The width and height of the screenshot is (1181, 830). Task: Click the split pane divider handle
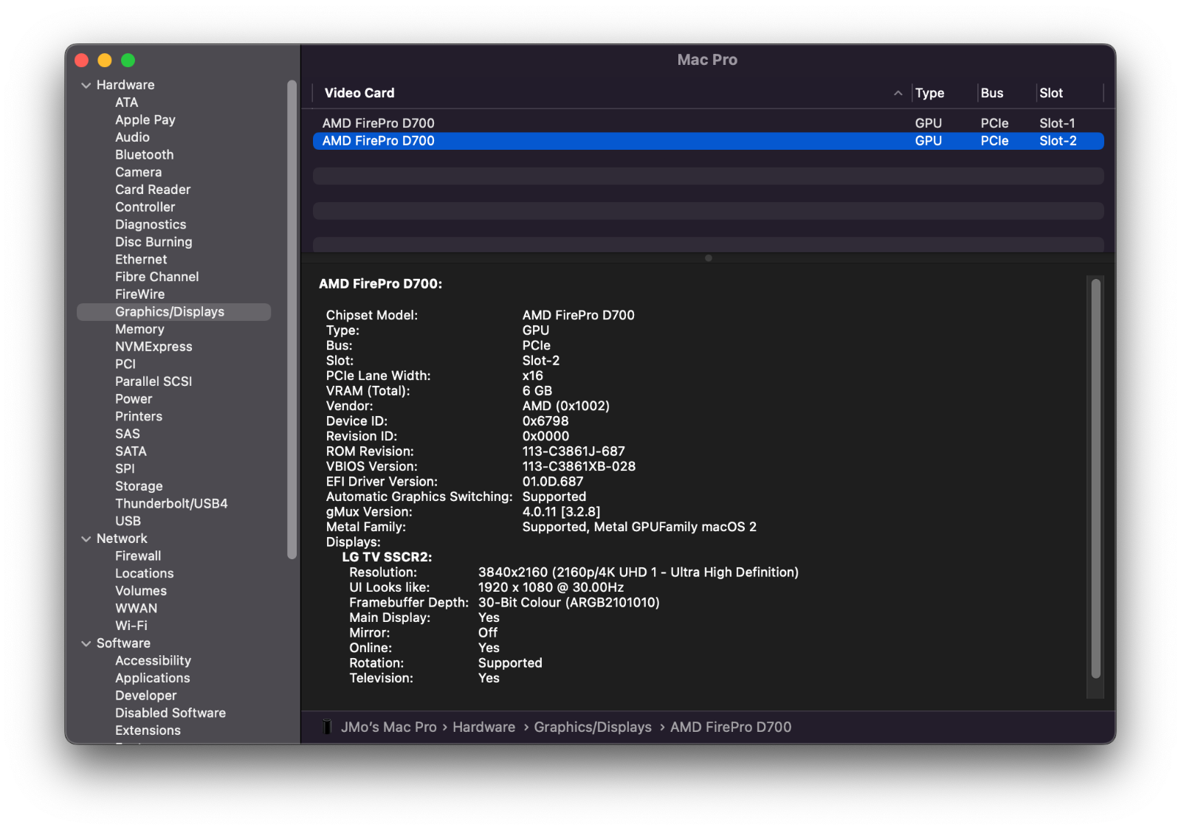pos(708,258)
